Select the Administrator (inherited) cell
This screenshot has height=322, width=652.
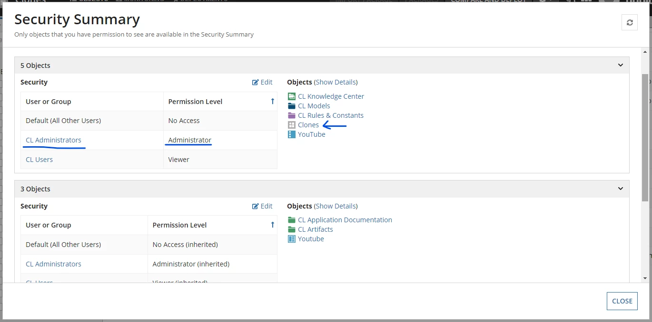coord(212,264)
